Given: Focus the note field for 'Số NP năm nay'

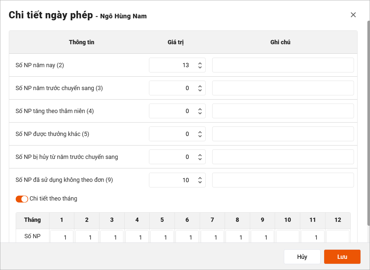Looking at the screenshot, I should tap(283, 65).
